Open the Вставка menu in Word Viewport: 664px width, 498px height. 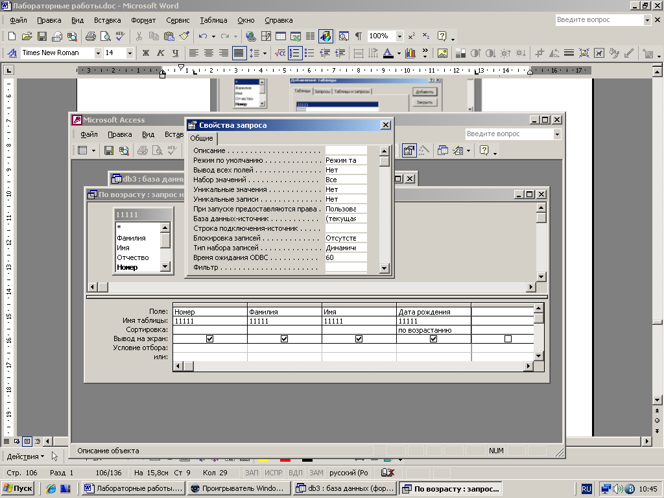pos(107,20)
